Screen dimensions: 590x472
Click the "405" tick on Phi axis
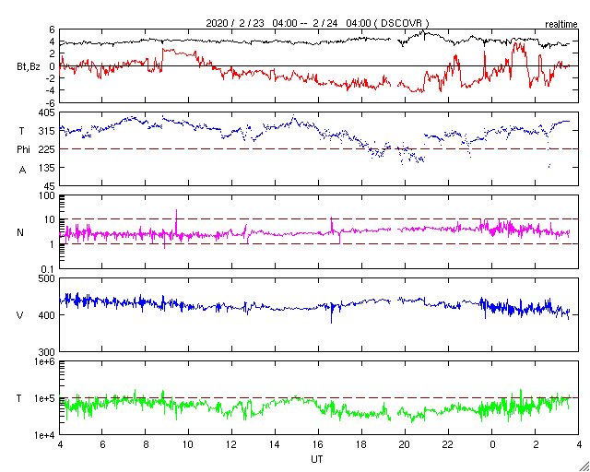point(47,112)
